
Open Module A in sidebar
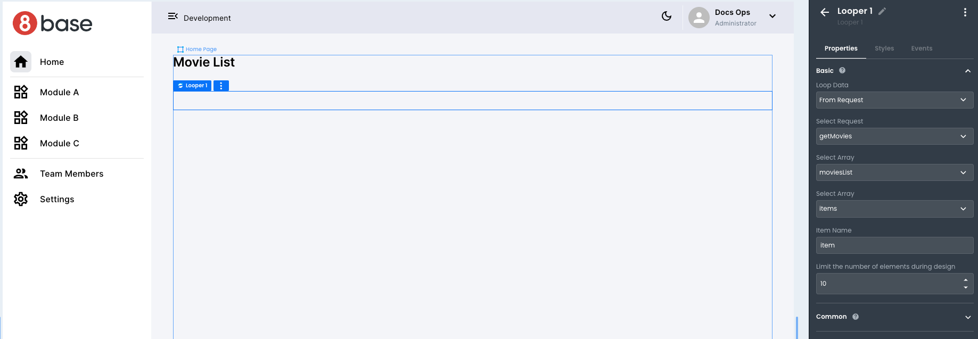coord(59,92)
